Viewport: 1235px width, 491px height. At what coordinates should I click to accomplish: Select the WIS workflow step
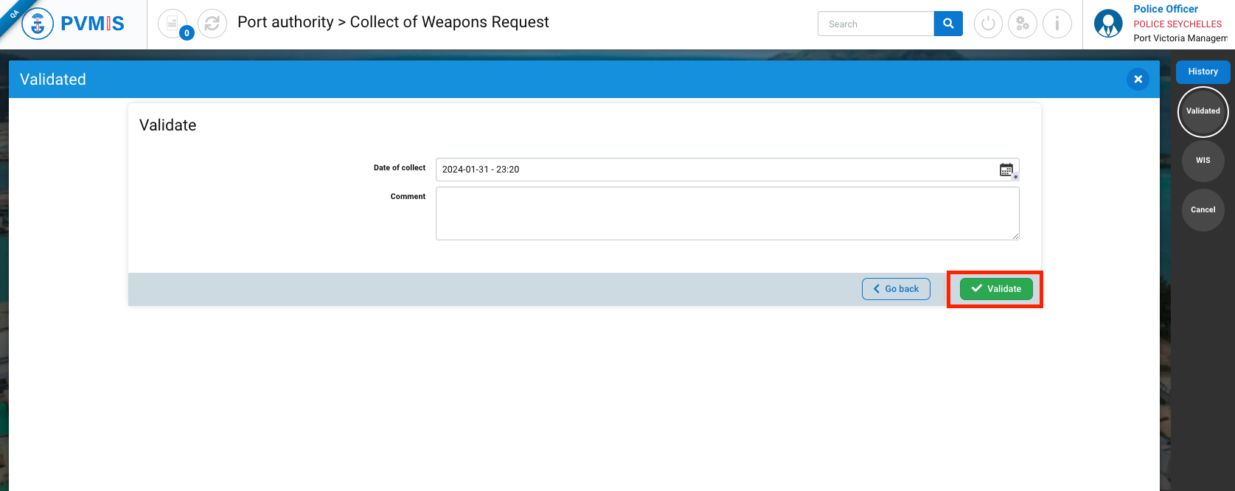1203,160
